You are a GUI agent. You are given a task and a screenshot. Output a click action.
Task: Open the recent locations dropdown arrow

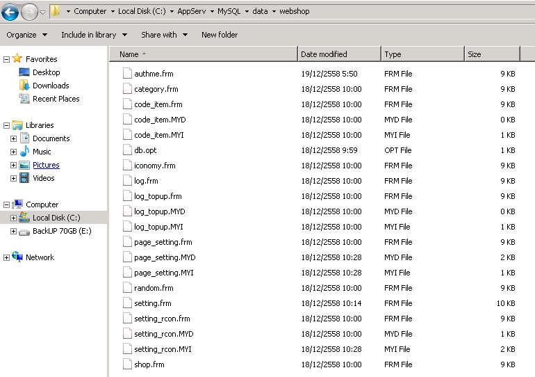(x=42, y=13)
